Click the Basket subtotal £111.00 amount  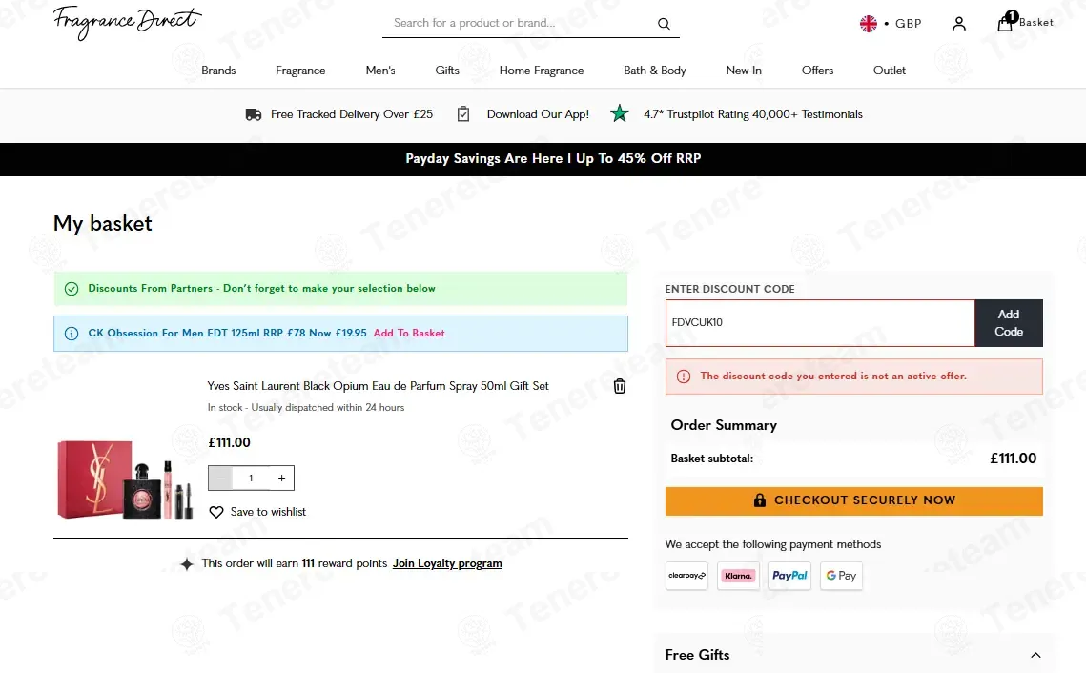tap(1013, 459)
